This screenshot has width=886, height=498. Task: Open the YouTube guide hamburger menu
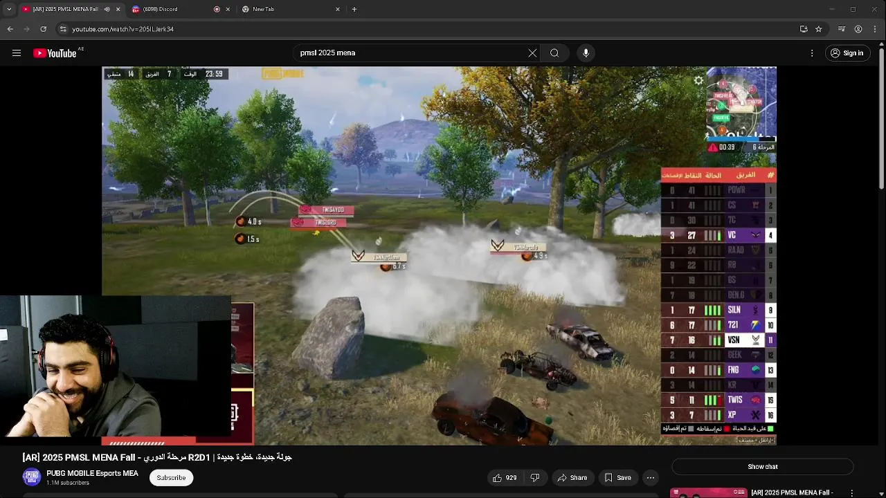(x=17, y=53)
